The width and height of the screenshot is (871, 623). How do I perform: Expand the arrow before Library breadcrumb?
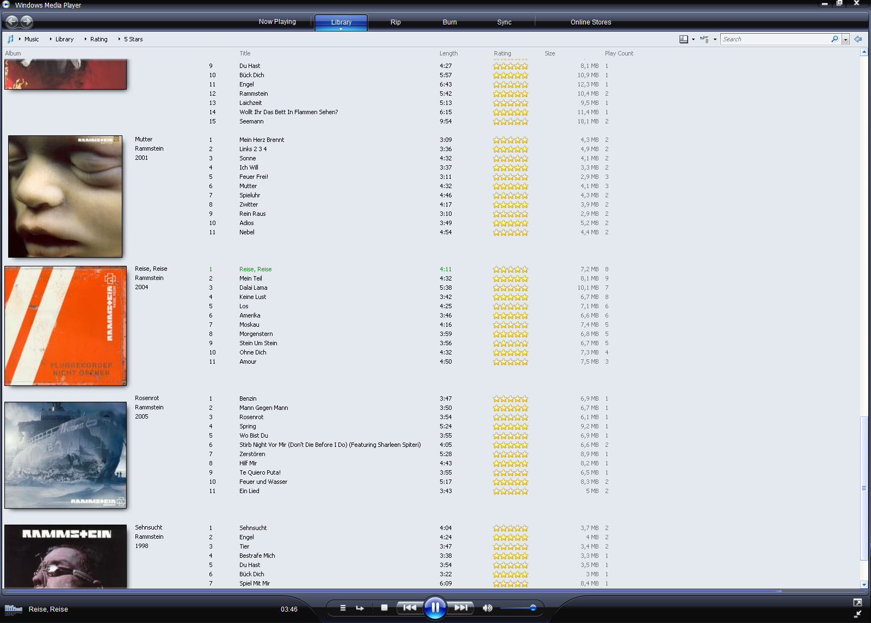tap(51, 39)
